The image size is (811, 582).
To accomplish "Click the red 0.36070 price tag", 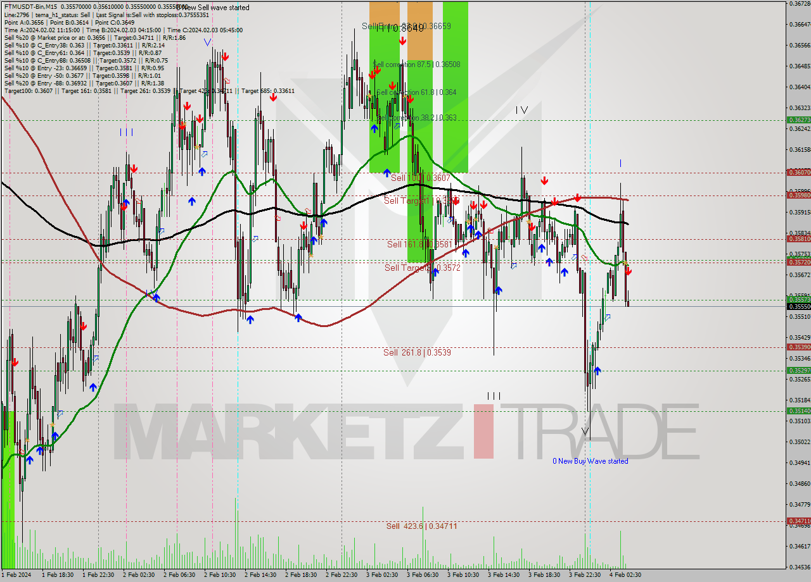I will click(798, 172).
